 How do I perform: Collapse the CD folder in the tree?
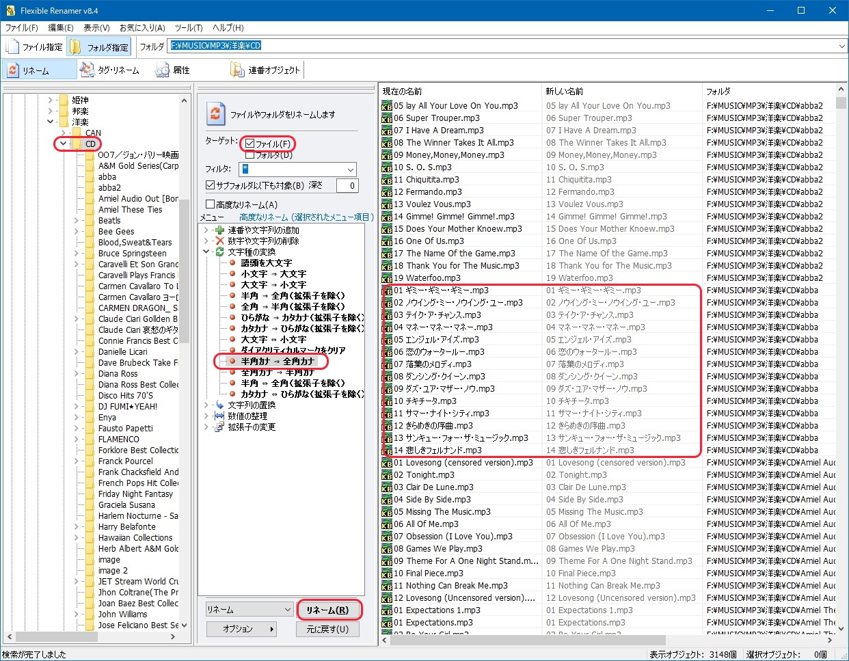(63, 144)
